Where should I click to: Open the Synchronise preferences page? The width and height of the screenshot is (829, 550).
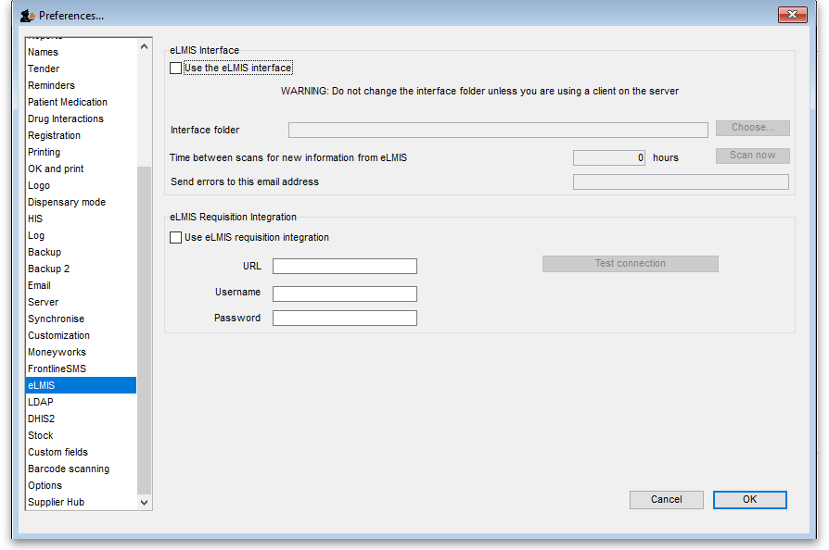click(56, 319)
